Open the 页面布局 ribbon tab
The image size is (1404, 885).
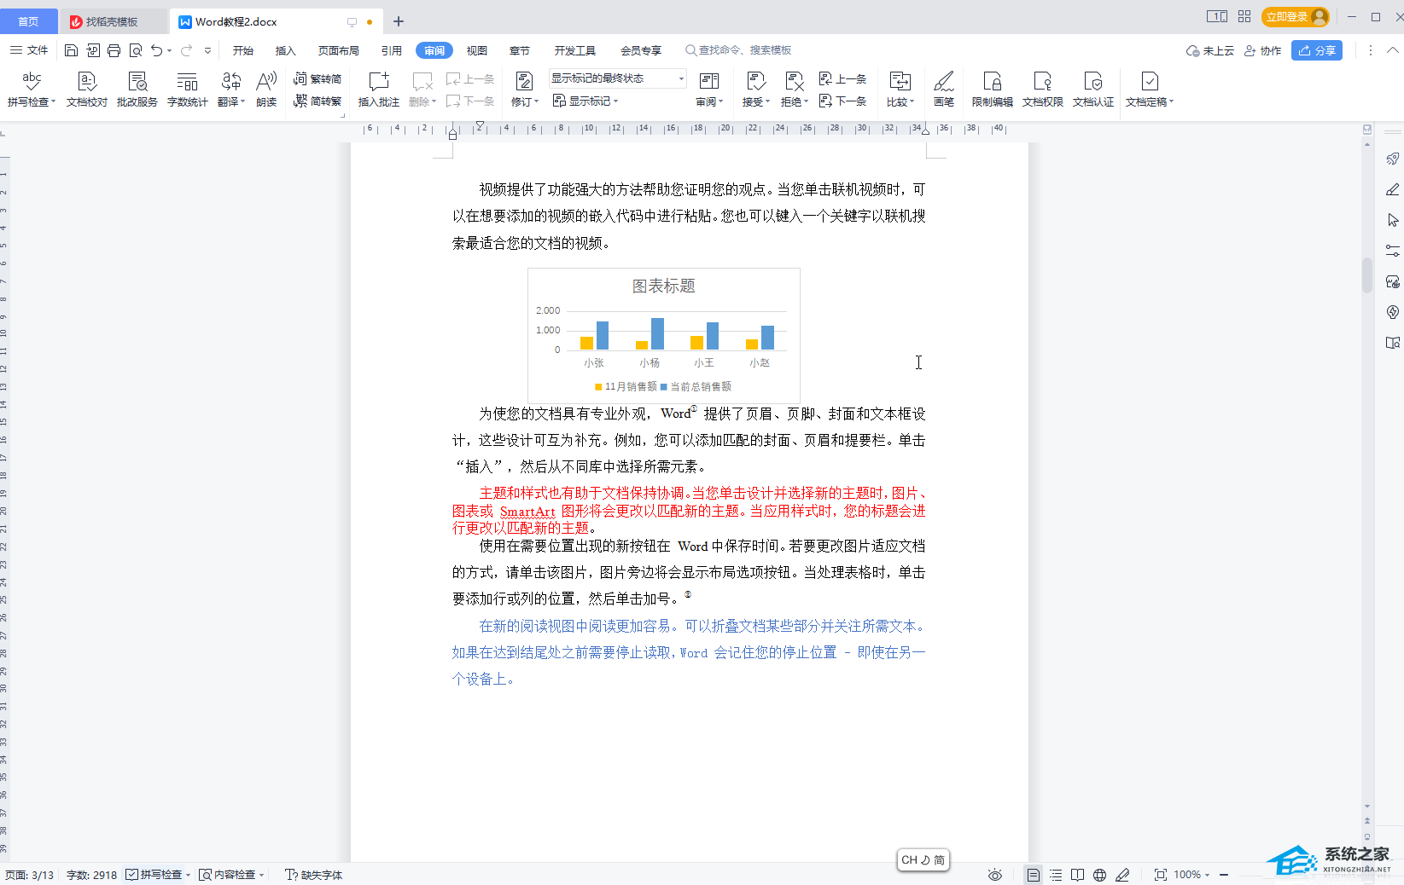point(338,50)
